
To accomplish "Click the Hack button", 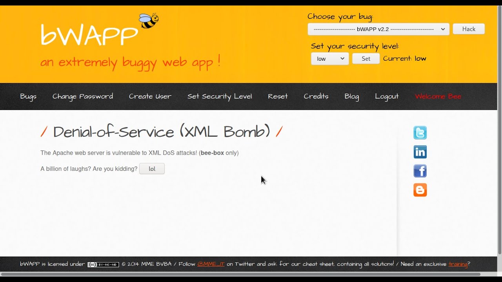I will tap(469, 29).
